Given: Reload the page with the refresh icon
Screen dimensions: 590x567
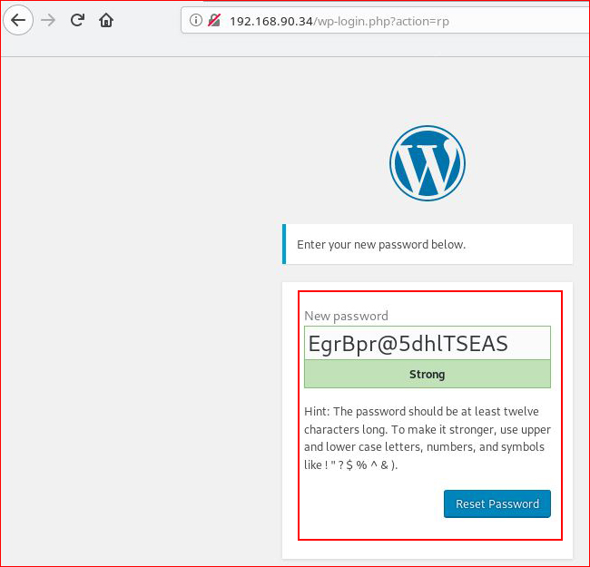Looking at the screenshot, I should point(77,20).
